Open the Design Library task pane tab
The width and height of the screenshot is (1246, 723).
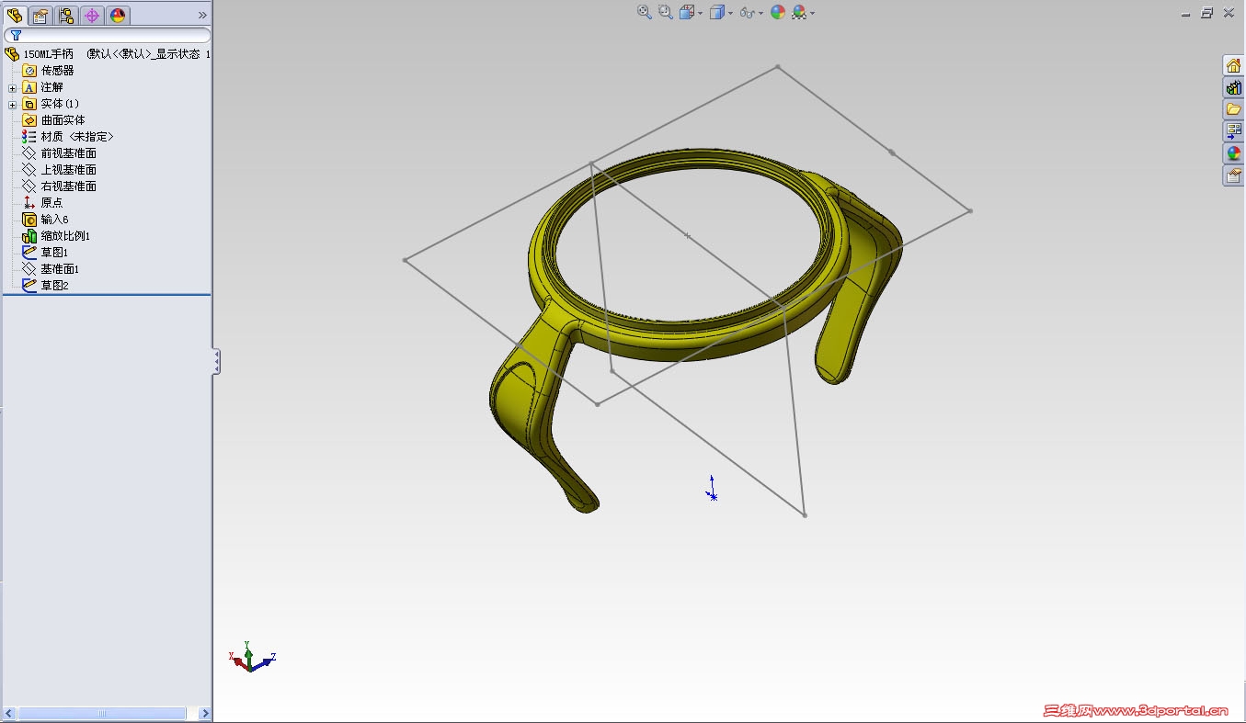pos(1233,87)
